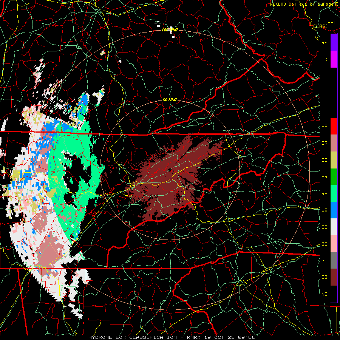Click the WS blue legend swatch

tap(334, 210)
